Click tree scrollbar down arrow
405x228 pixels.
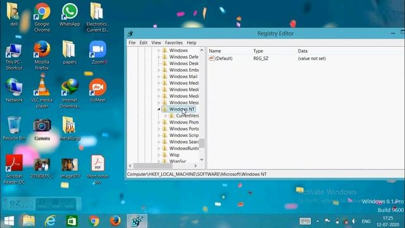(x=202, y=160)
